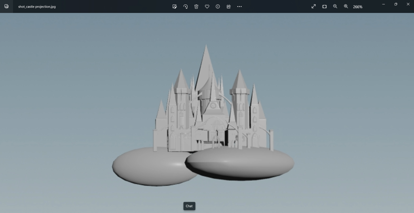Click the 266% zoom level value
Viewport: 414px width, 213px height.
[x=357, y=6]
